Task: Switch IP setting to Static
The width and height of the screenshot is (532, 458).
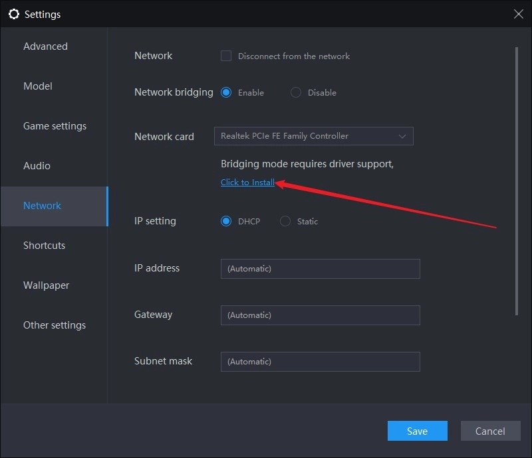Action: (286, 221)
